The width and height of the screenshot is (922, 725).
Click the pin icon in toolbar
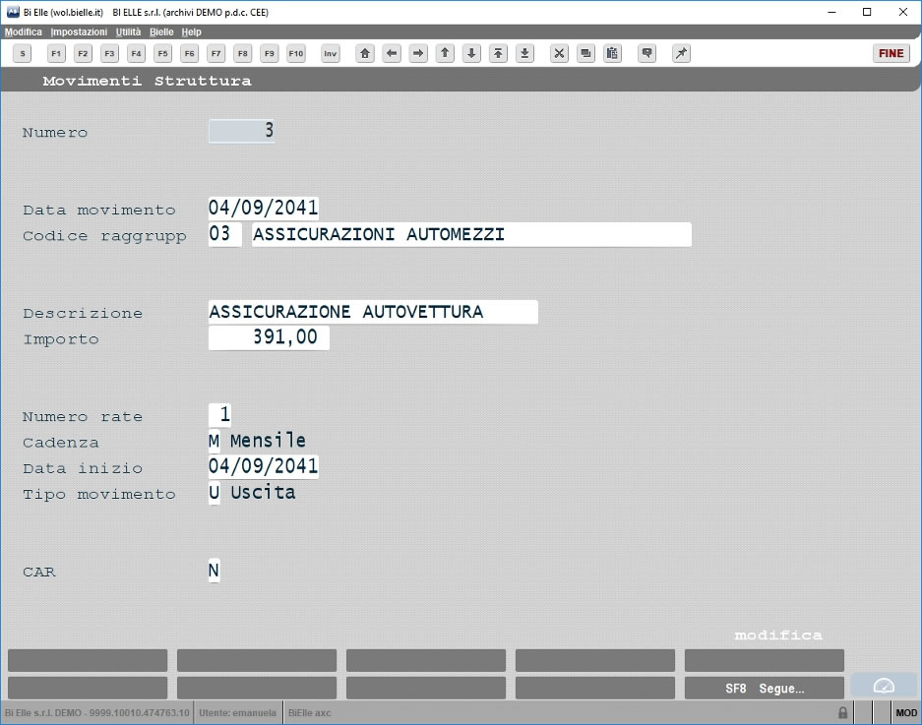tap(681, 53)
